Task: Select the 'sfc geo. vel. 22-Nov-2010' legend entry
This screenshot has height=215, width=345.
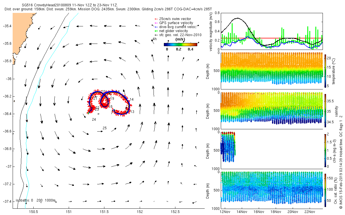Action: pyautogui.click(x=178, y=35)
